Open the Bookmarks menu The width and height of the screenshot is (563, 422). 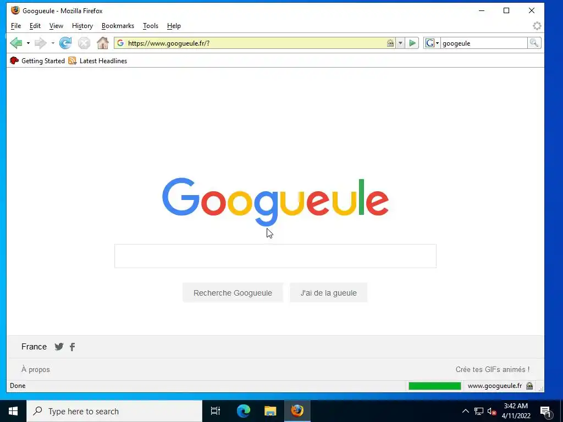[x=118, y=26]
